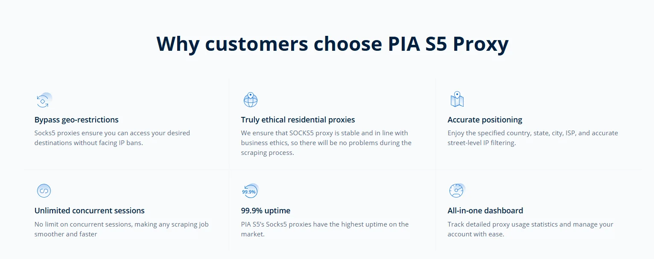Click the "99.9% uptime" heading text
The image size is (654, 259).
click(x=266, y=211)
